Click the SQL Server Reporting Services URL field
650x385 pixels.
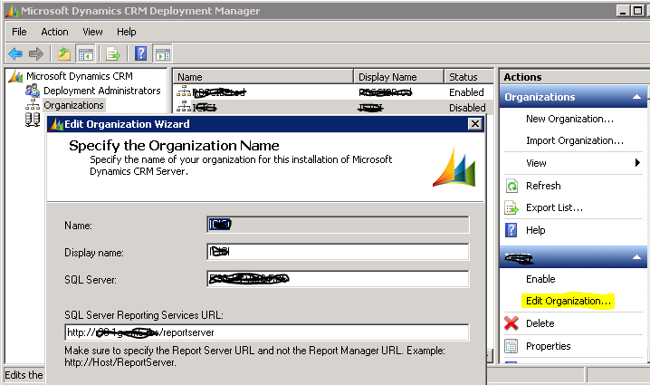point(266,332)
